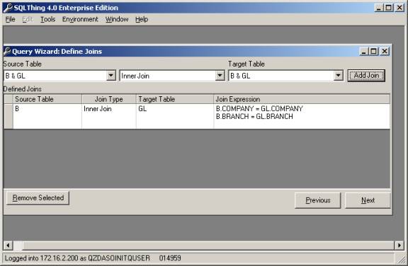The height and width of the screenshot is (266, 408).
Task: Open the Help menu
Action: click(142, 19)
